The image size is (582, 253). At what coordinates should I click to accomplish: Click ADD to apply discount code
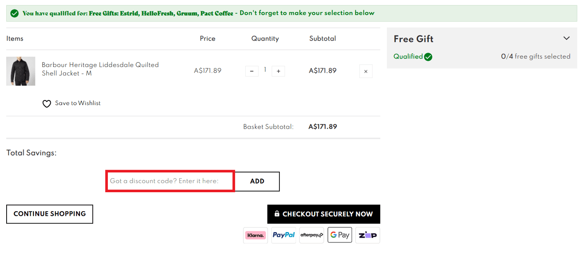257,181
